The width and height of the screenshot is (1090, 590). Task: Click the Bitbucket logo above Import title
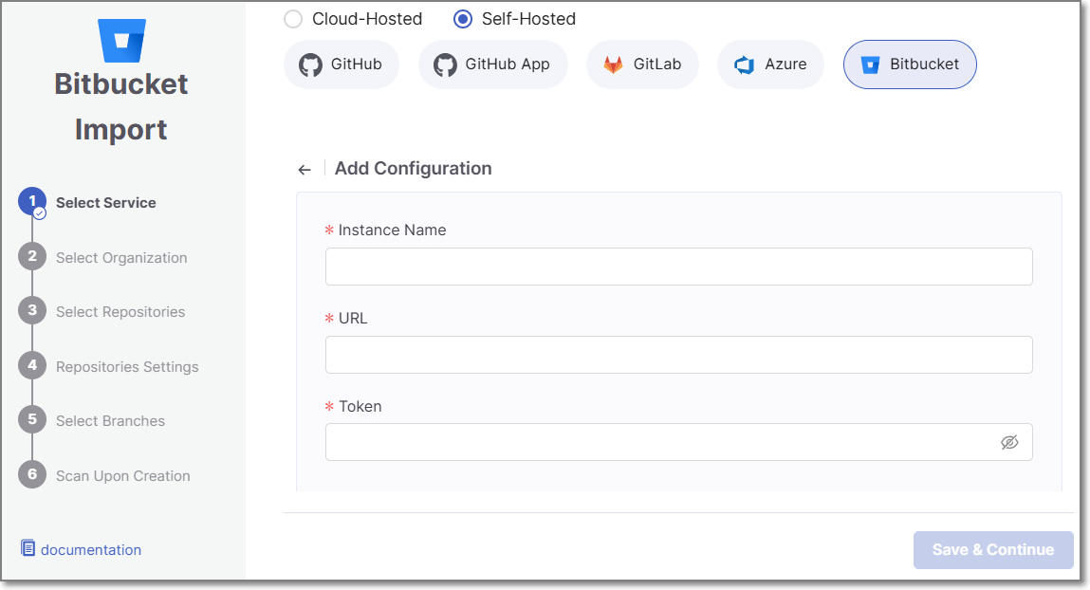tap(121, 40)
